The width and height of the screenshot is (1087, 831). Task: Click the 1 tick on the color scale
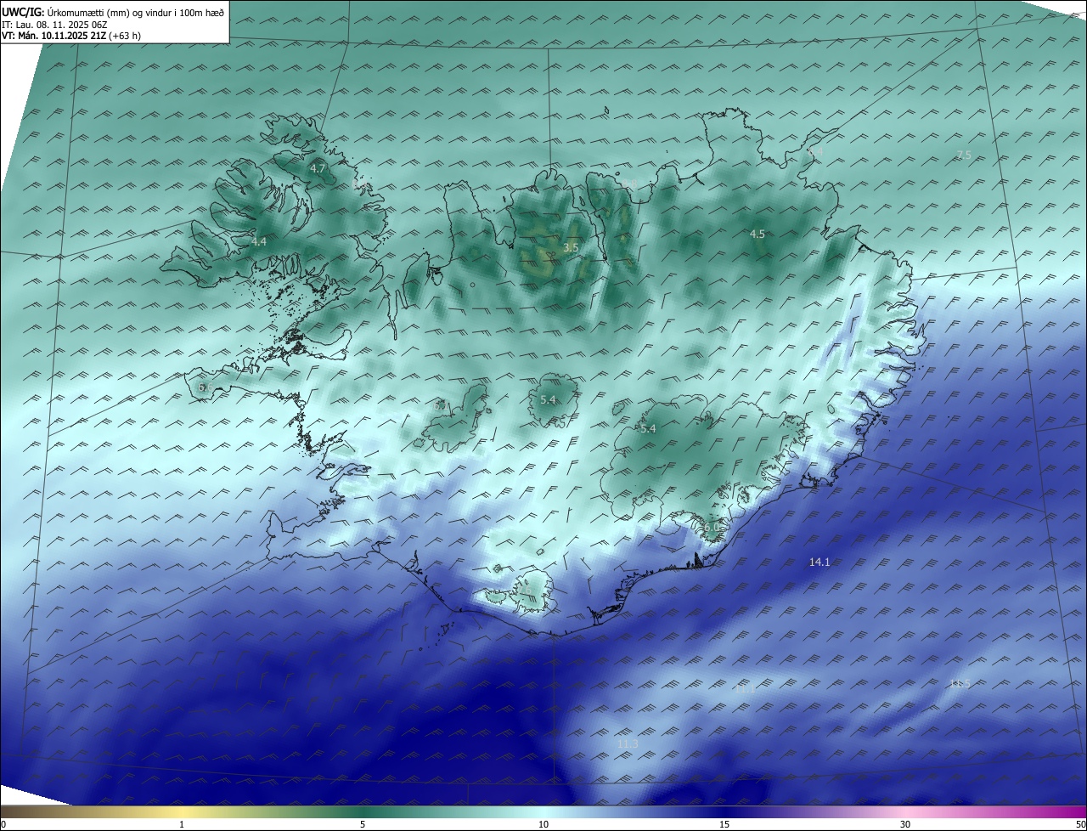pos(182,824)
